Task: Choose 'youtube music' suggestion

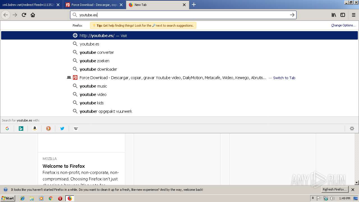Action: pos(179,86)
